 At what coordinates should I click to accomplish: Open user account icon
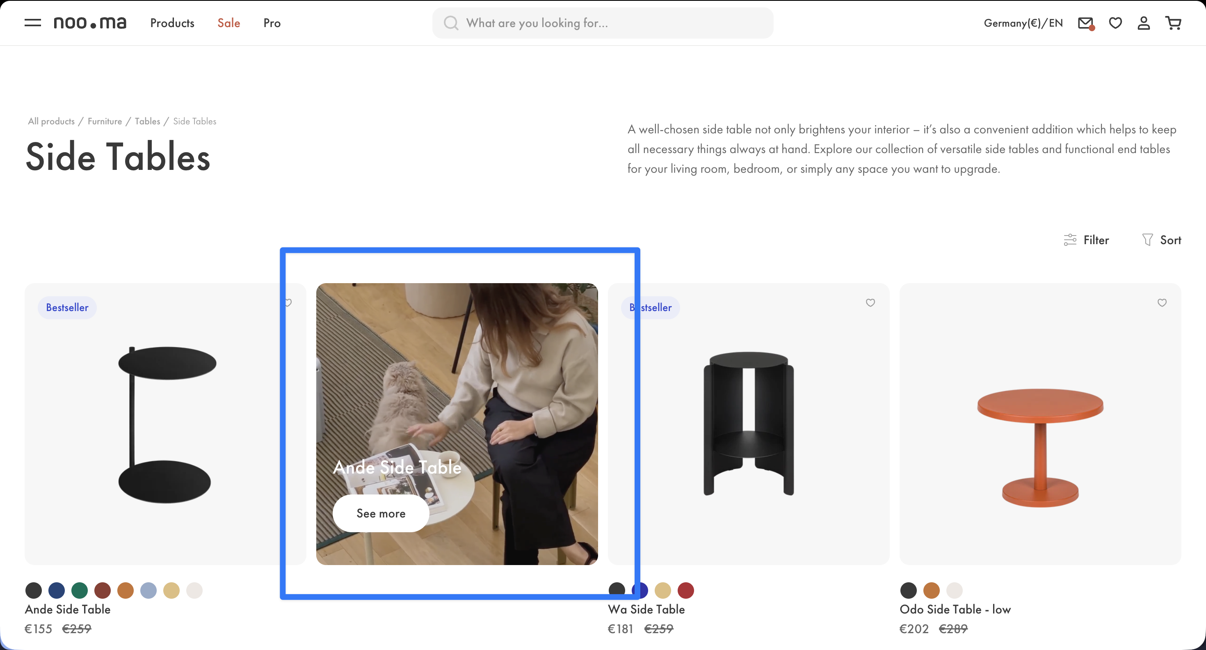1144,23
